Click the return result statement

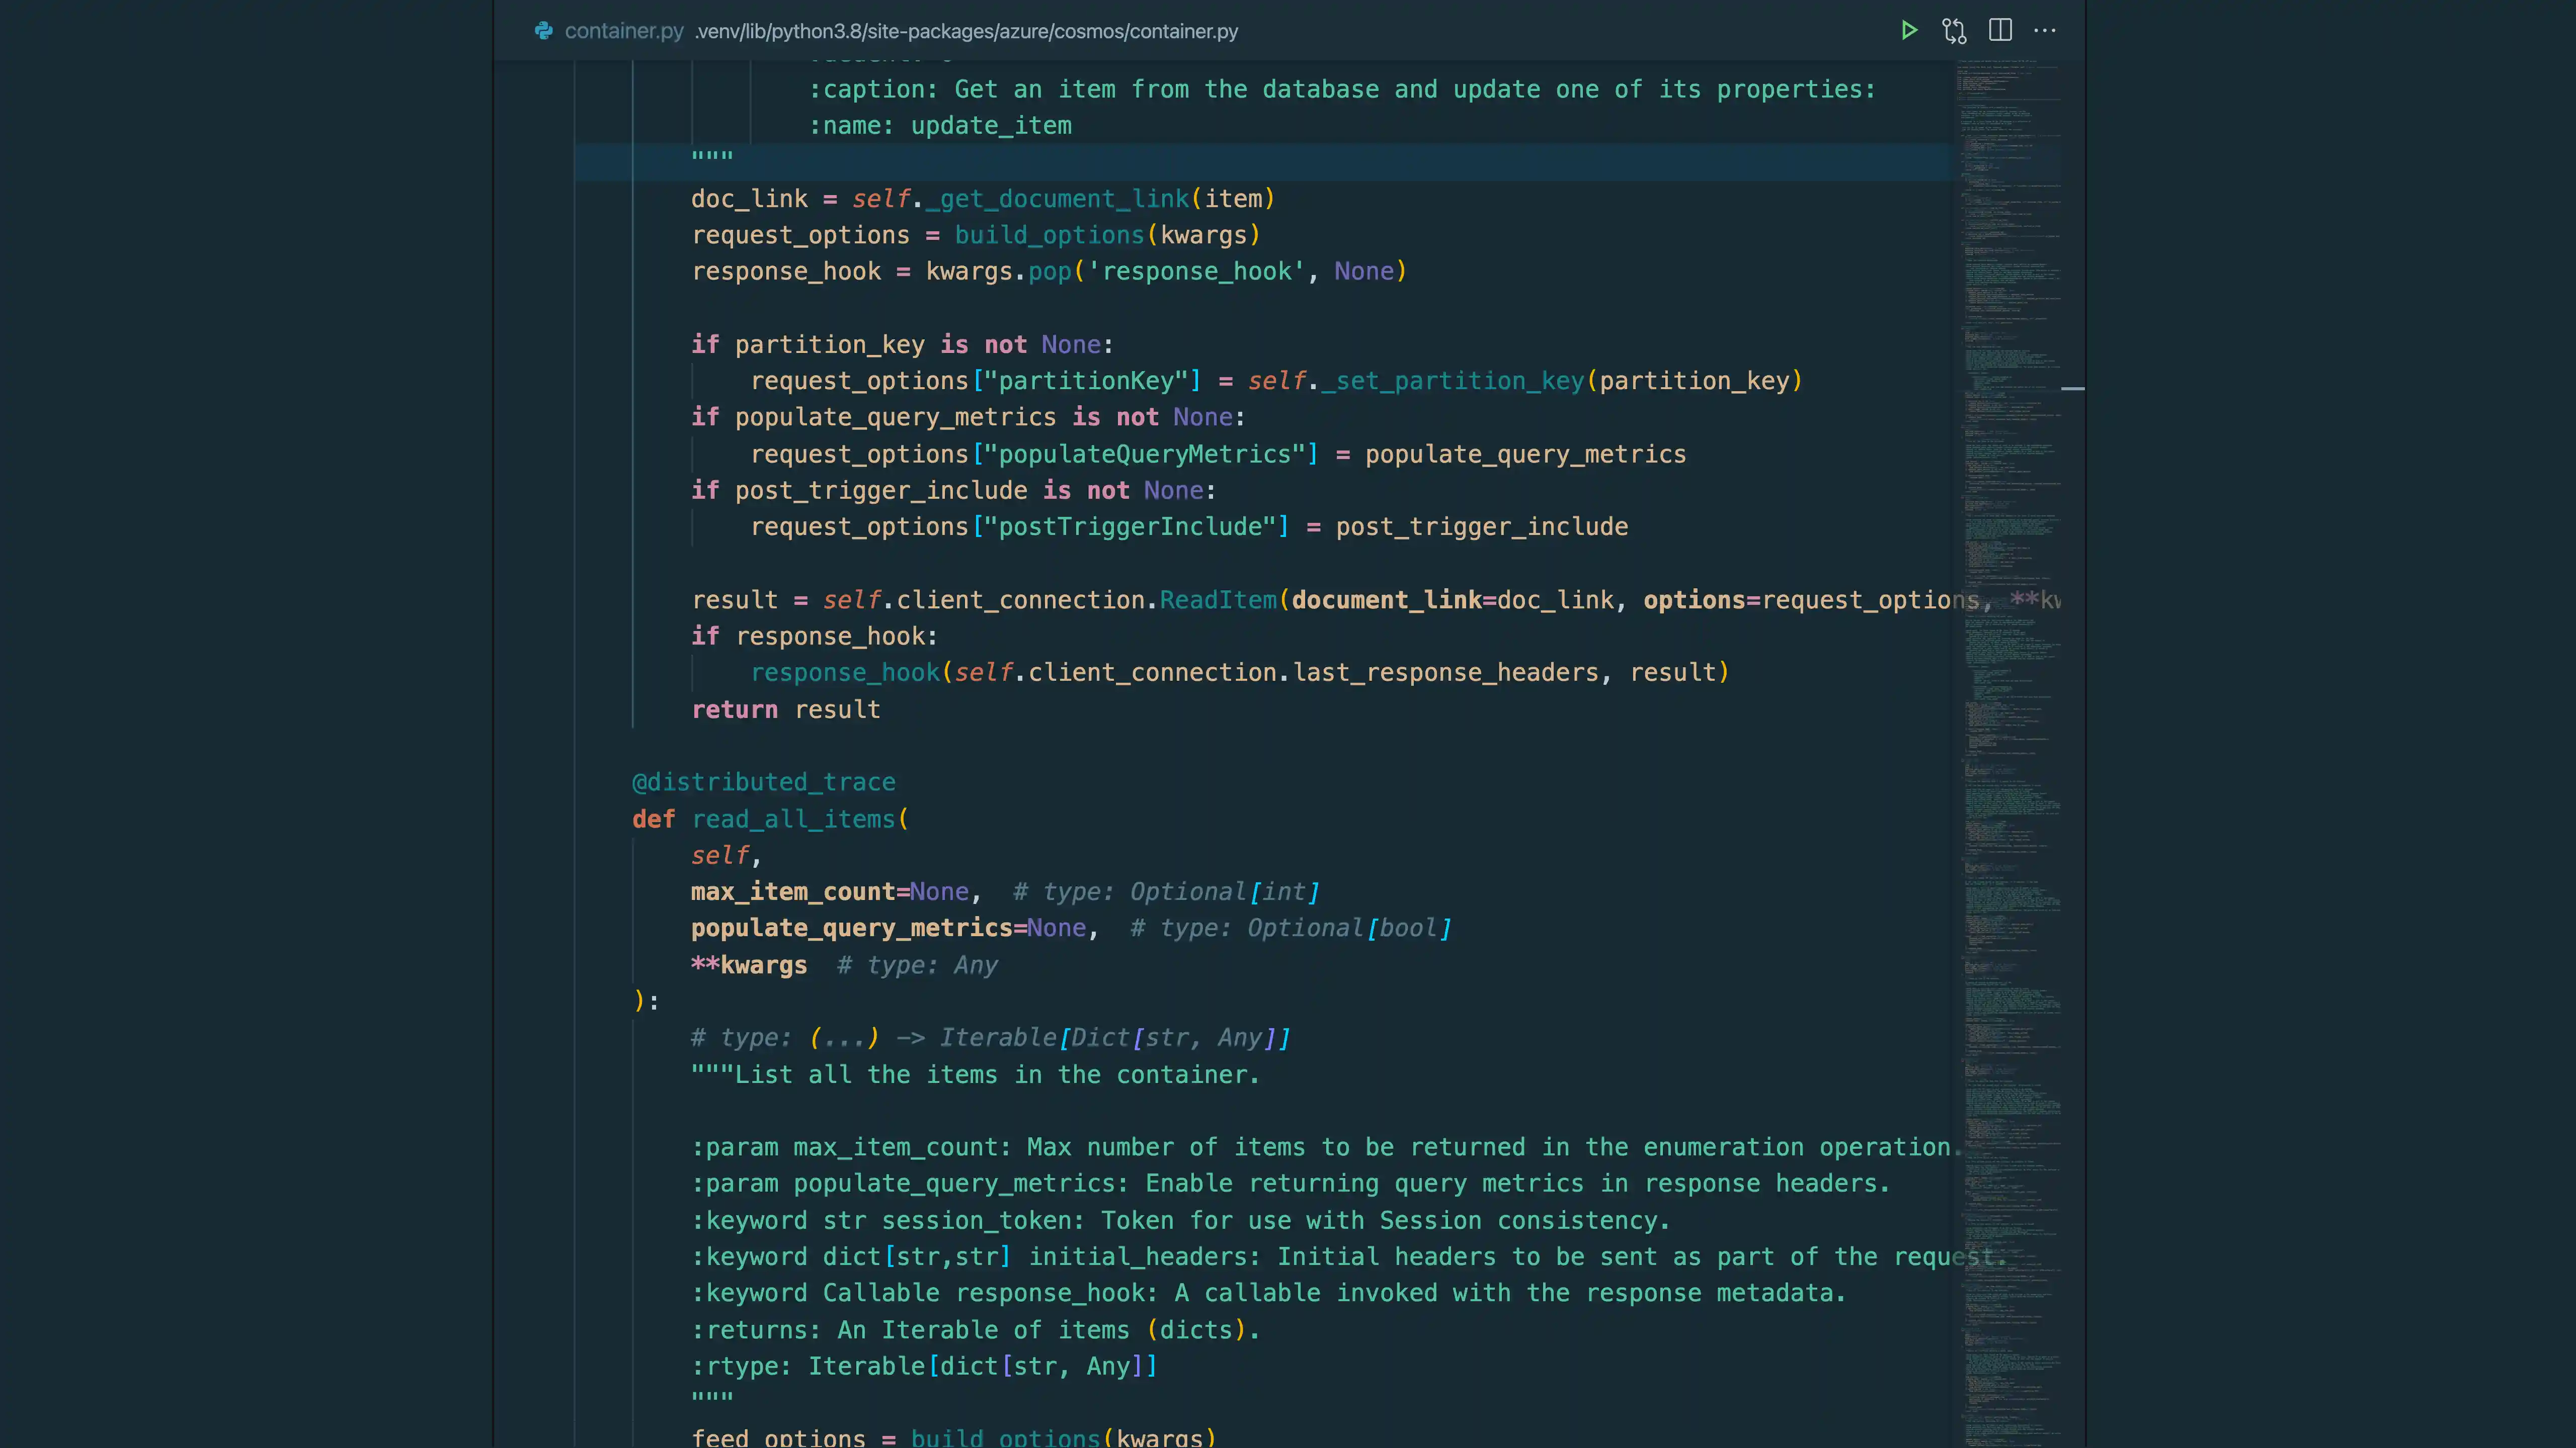(x=785, y=709)
